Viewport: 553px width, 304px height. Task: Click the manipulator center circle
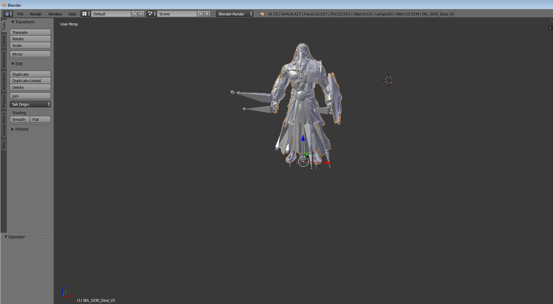tap(303, 161)
